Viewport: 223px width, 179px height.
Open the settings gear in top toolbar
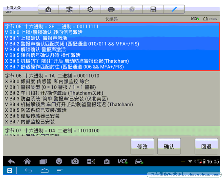(x=90, y=9)
